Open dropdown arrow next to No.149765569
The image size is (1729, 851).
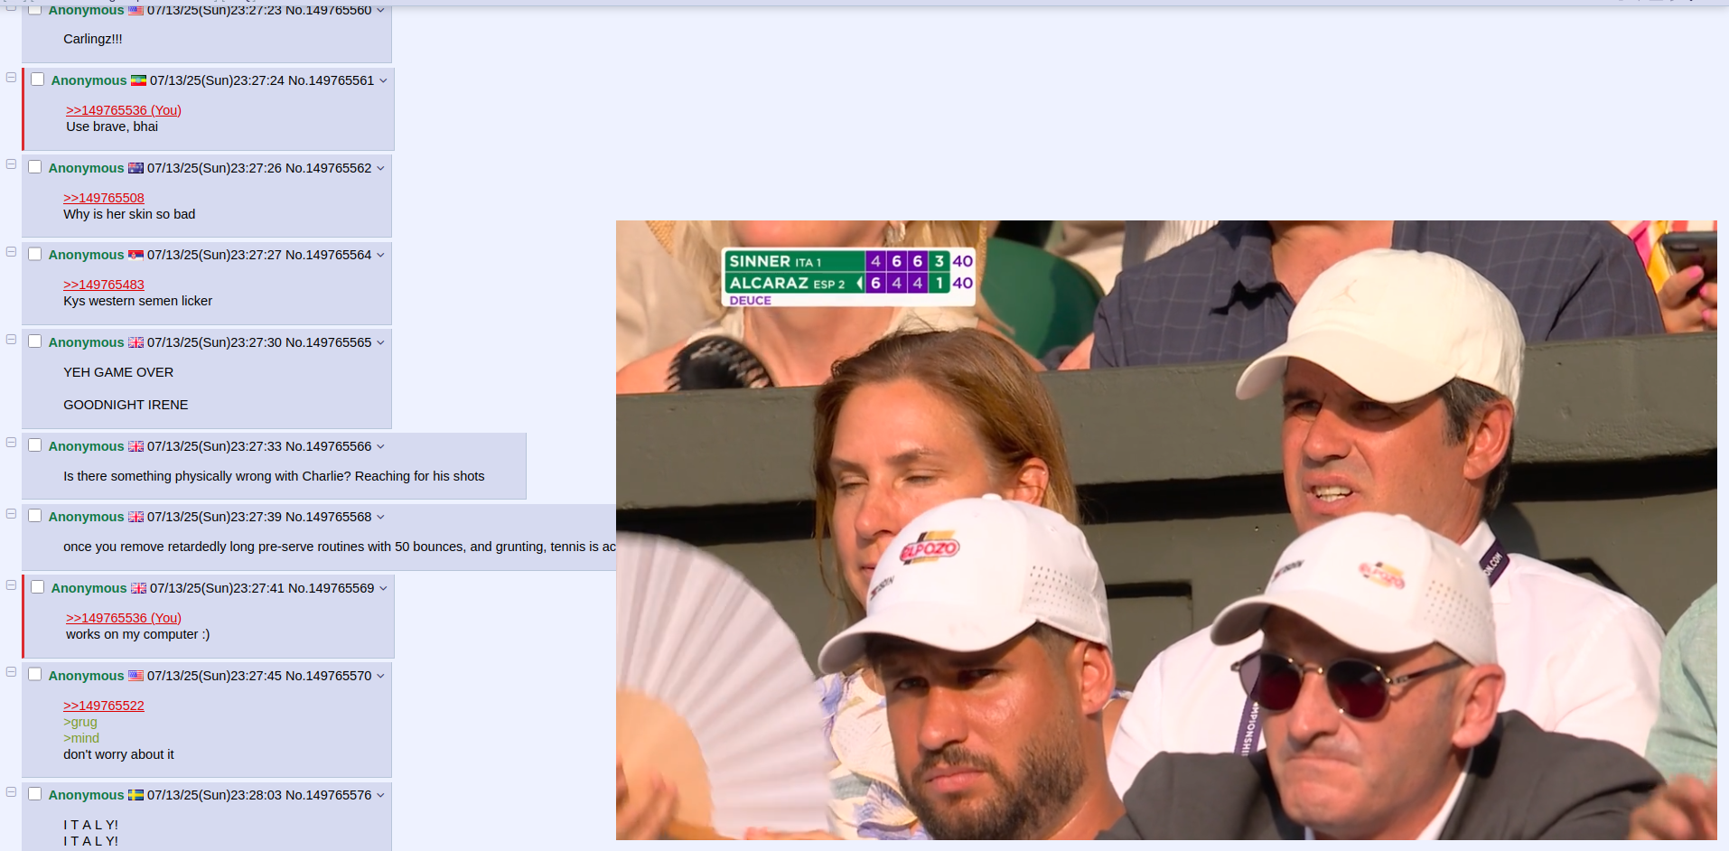383,588
